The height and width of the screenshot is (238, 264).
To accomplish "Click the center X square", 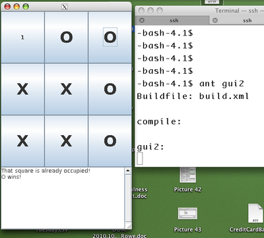I will click(x=66, y=89).
